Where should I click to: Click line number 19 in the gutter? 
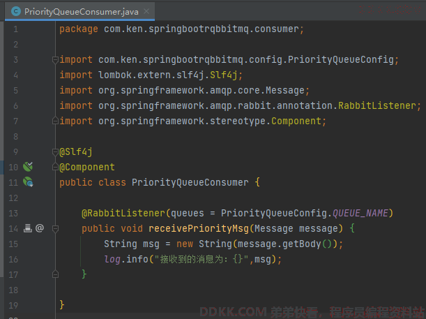13,305
